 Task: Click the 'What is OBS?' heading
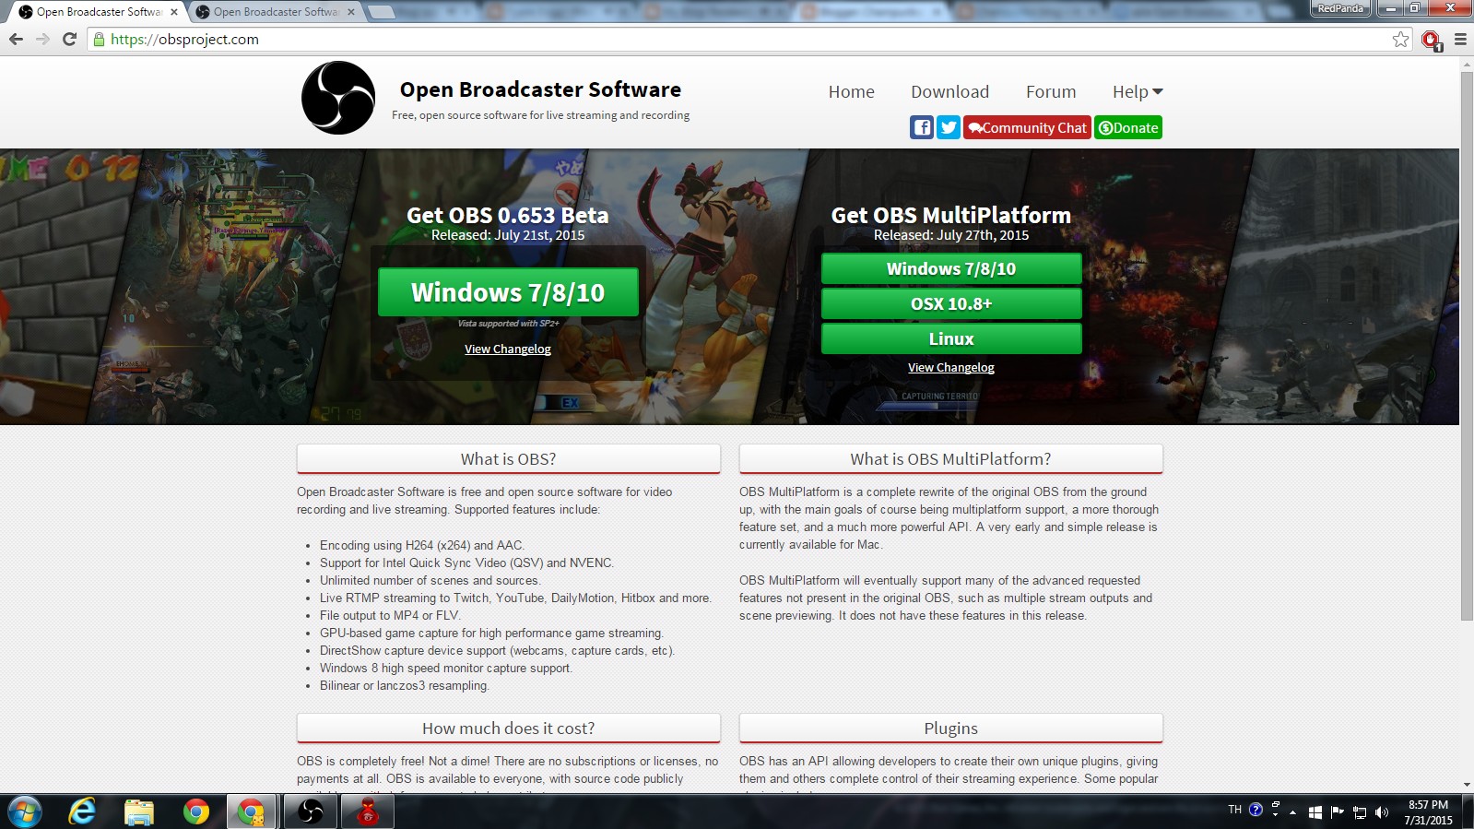coord(508,458)
